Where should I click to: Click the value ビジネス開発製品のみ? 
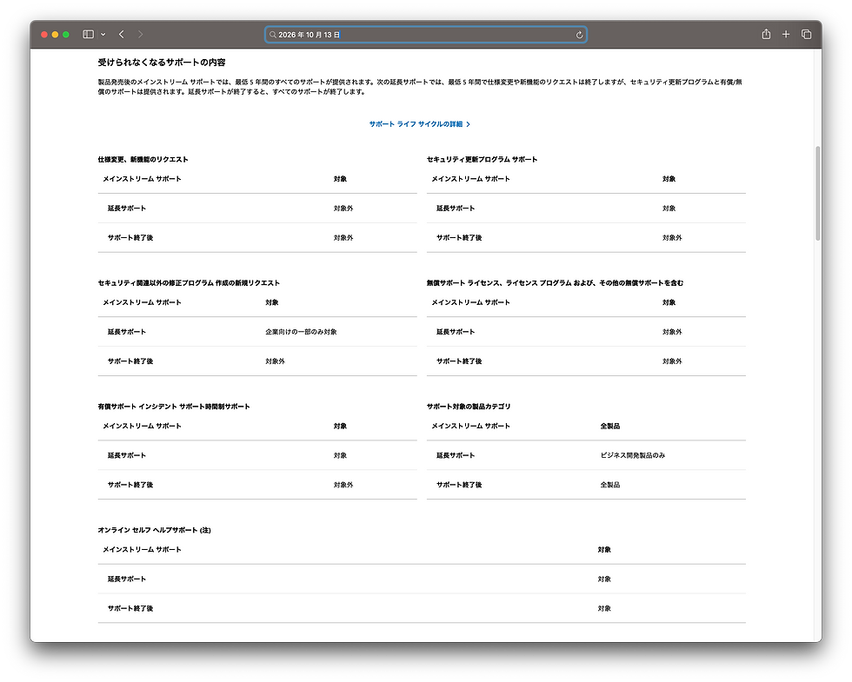(x=633, y=455)
